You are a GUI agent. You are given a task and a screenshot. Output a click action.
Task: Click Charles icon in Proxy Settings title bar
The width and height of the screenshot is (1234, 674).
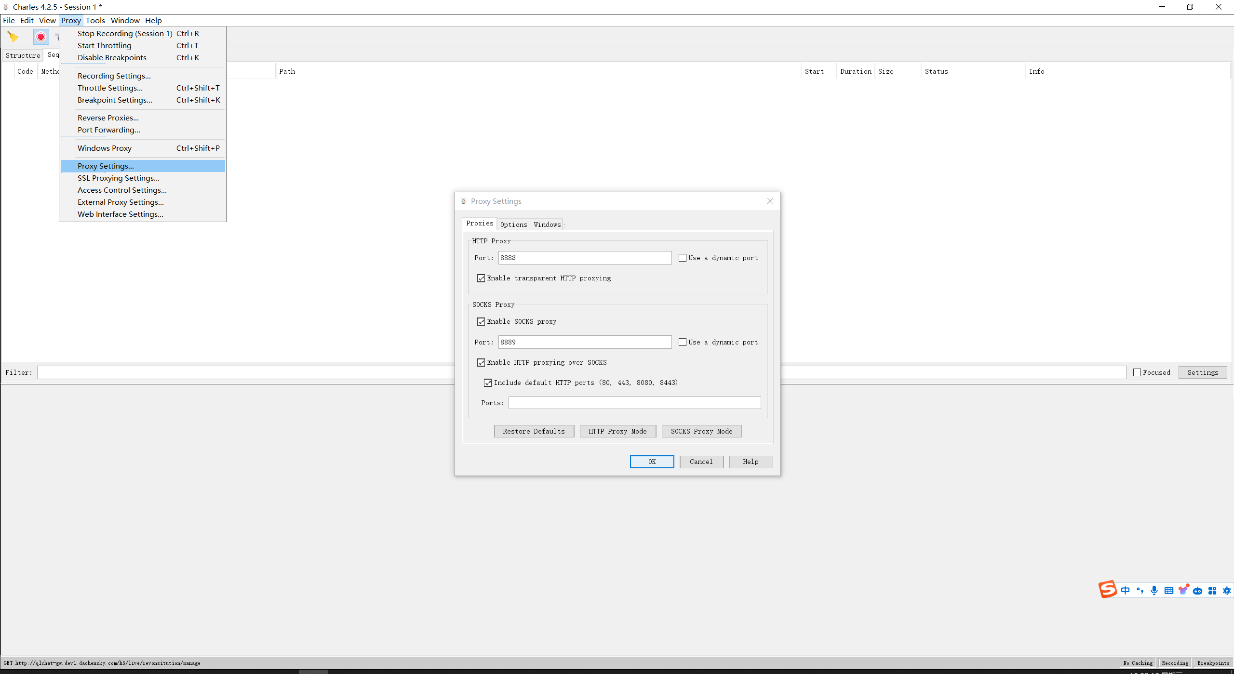[x=463, y=201]
